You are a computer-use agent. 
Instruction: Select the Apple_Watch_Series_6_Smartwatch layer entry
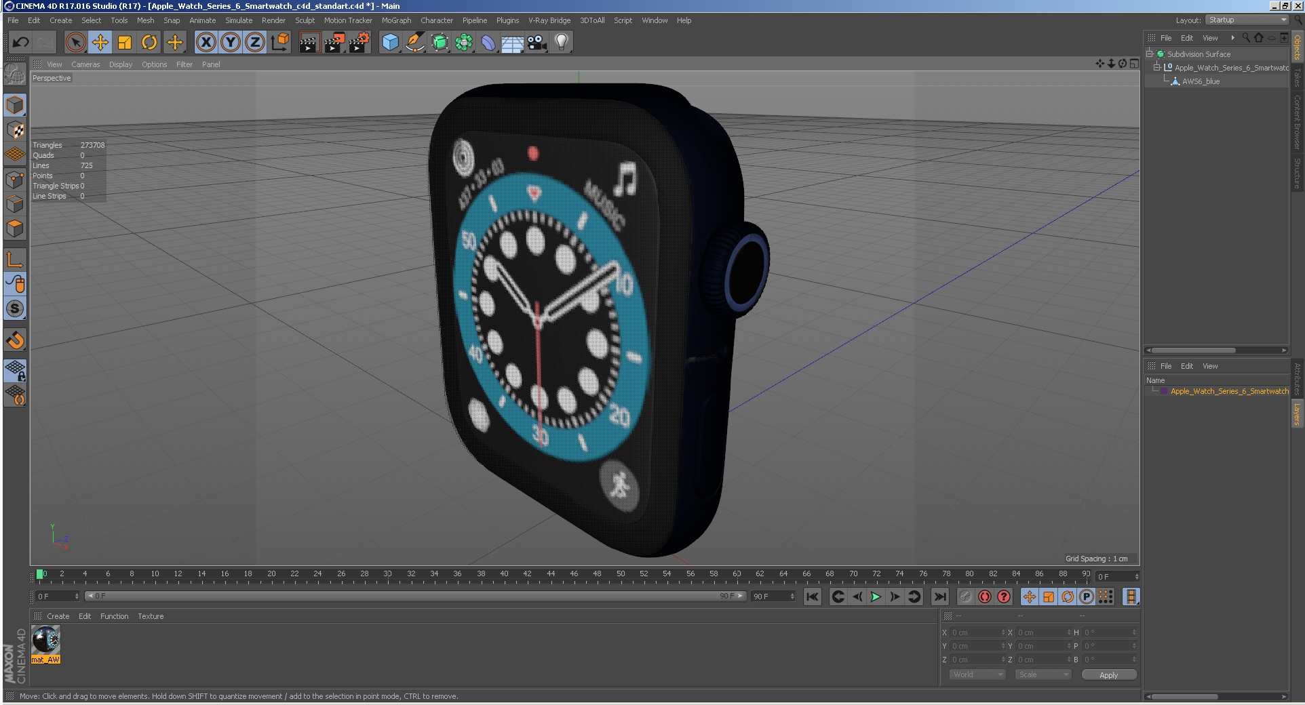tap(1229, 391)
